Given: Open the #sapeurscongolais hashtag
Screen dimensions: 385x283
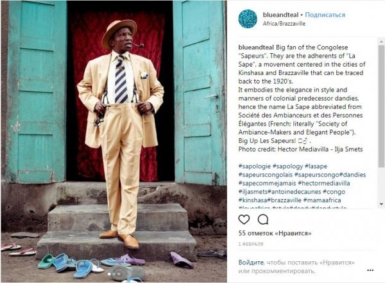Looking at the screenshot, I should [x=266, y=175].
